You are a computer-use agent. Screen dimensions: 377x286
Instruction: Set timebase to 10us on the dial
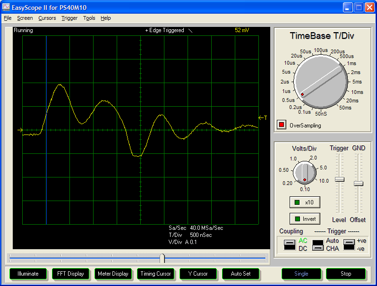coord(290,63)
